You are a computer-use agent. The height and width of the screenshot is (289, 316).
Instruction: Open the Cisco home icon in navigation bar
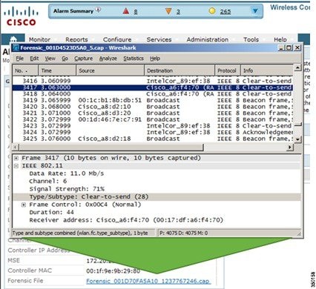tap(13, 39)
